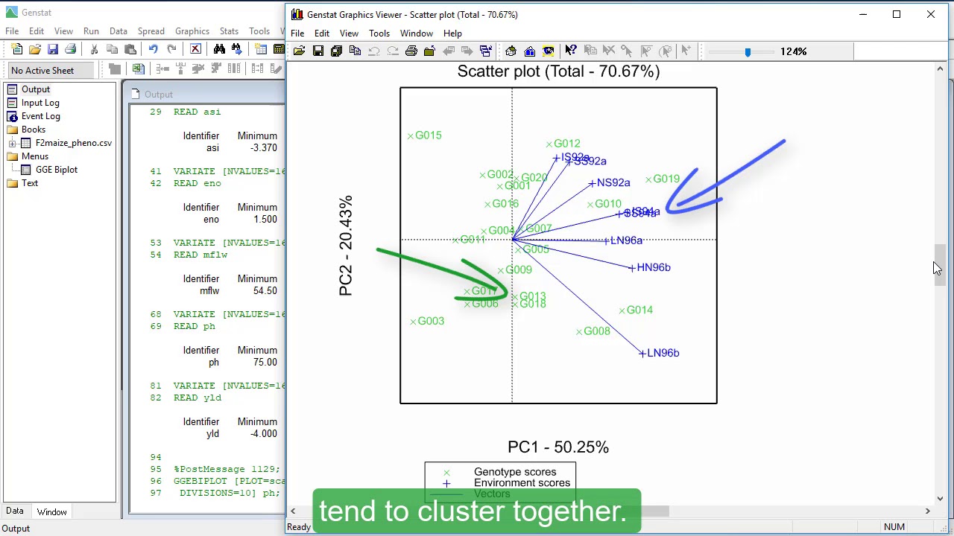Click the G014 genotype label
The height and width of the screenshot is (536, 954).
tap(639, 310)
